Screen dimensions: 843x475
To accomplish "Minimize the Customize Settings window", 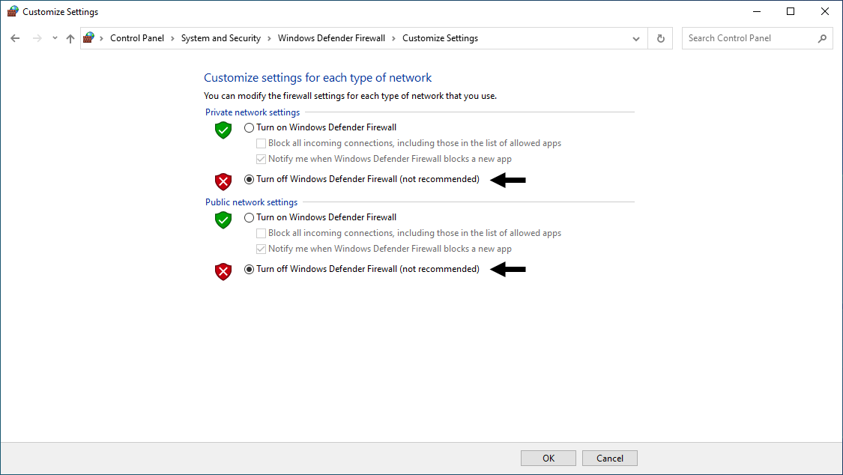I will click(x=756, y=11).
